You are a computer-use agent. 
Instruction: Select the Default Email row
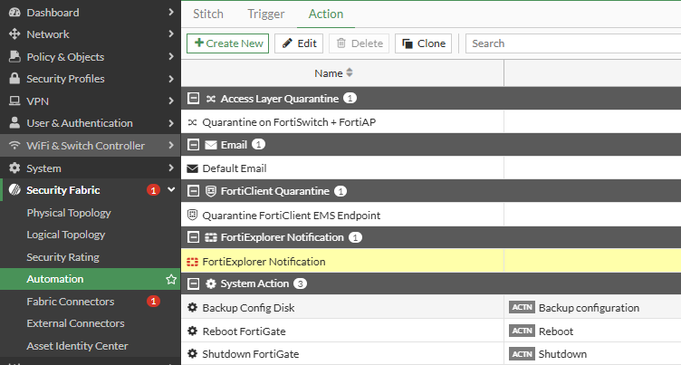(431, 168)
